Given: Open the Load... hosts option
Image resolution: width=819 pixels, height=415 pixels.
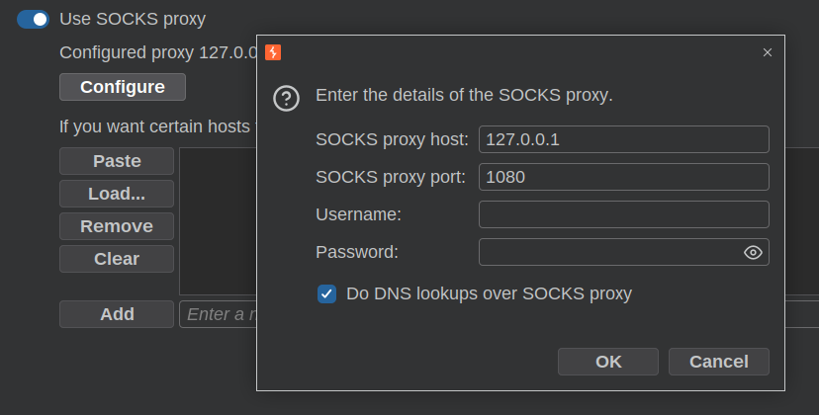Looking at the screenshot, I should (x=117, y=194).
